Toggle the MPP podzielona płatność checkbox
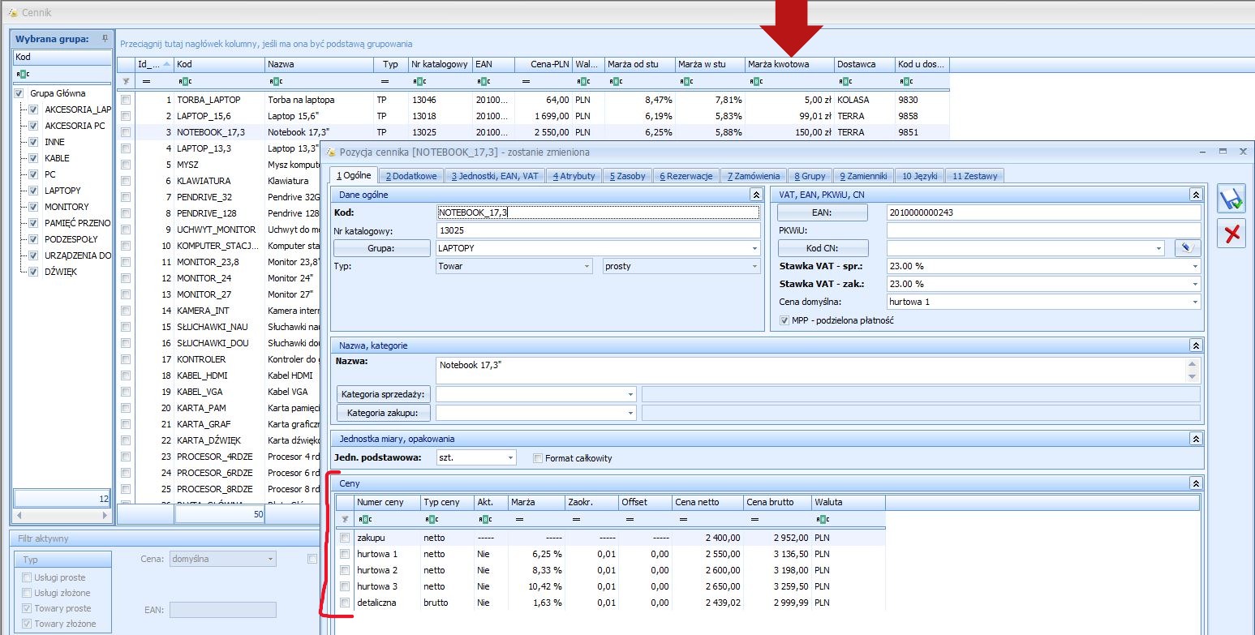 tap(784, 320)
